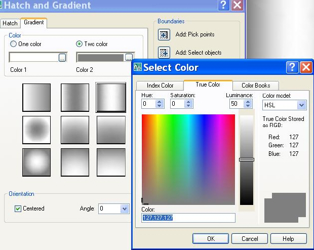Click Select Color help question-mark icon
This screenshot has width=314, height=250.
pyautogui.click(x=292, y=67)
